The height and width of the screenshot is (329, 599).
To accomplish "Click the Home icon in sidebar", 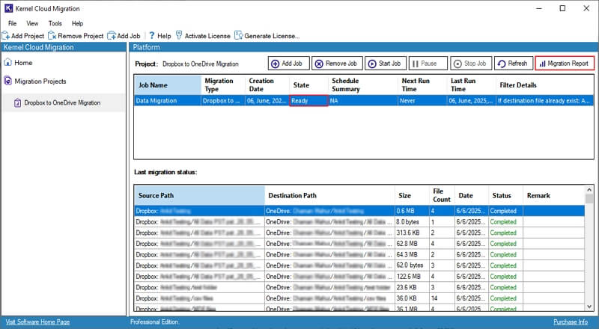I will (x=8, y=62).
